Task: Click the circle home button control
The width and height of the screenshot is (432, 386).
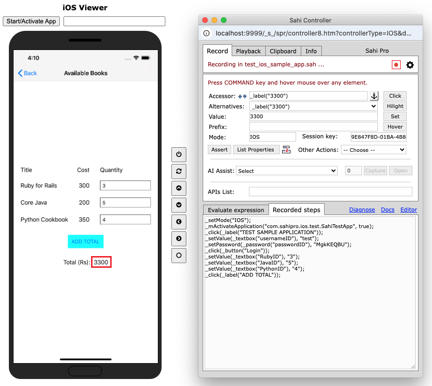Action: [x=178, y=256]
